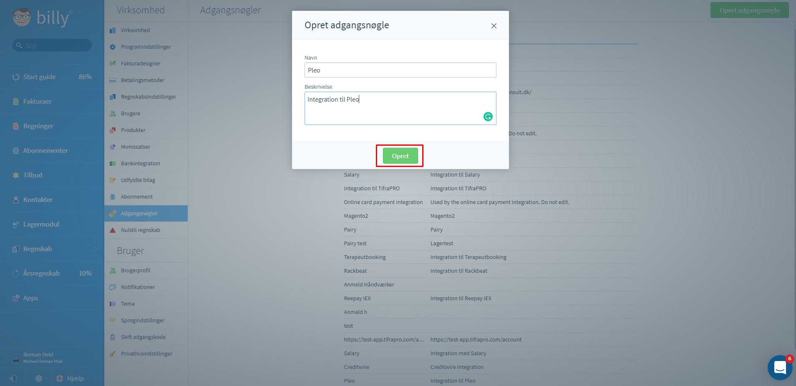Click Nulstil regnskab warning icon
Viewport: 796px width, 386px height.
(113, 230)
